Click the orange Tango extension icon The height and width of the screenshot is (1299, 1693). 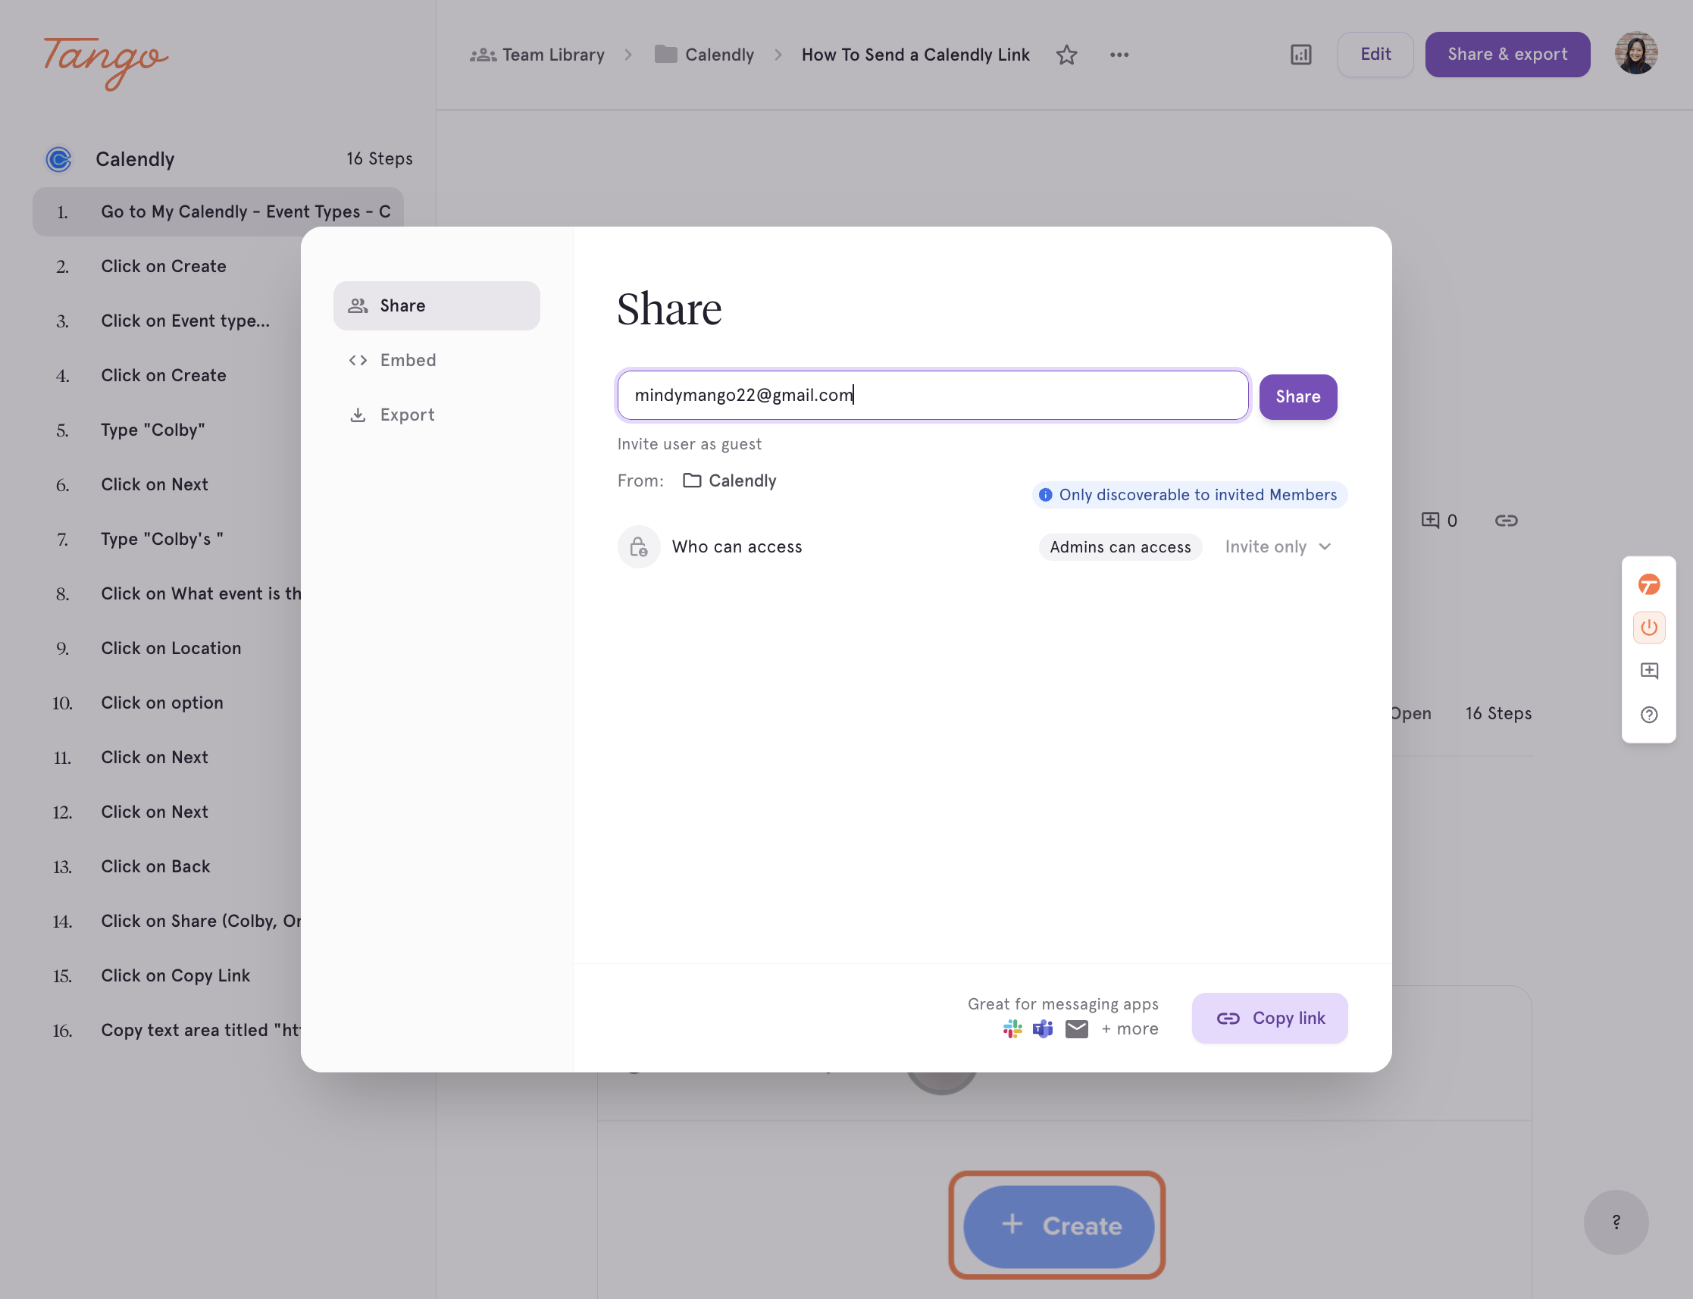[x=1648, y=584]
